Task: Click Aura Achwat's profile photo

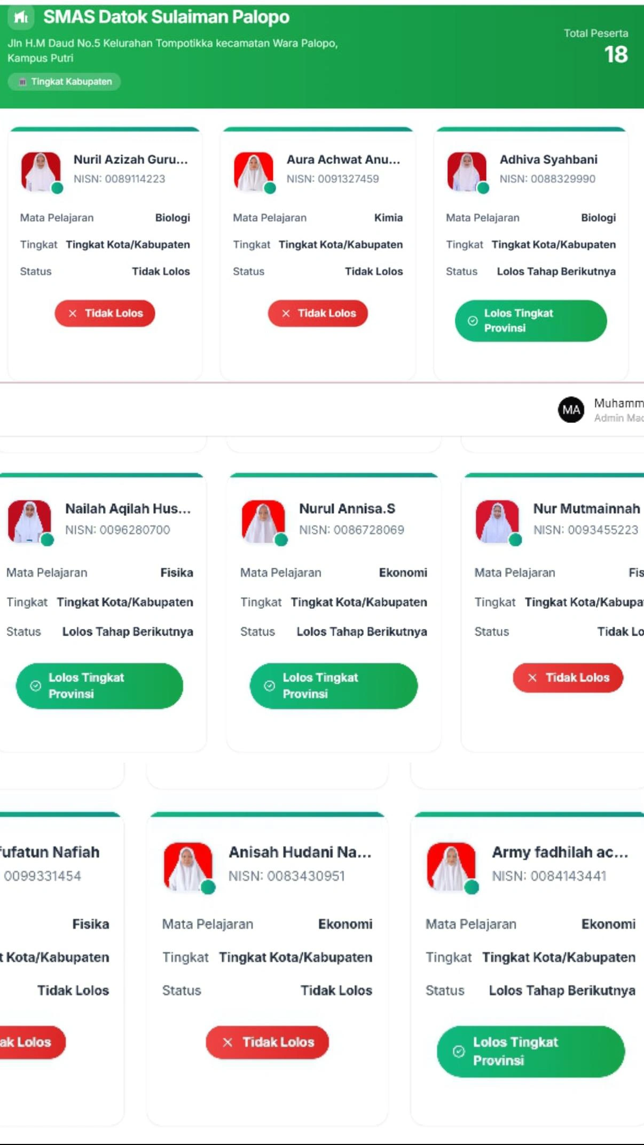Action: point(254,171)
